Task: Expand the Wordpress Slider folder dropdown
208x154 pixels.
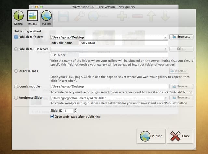Action: click(166, 98)
